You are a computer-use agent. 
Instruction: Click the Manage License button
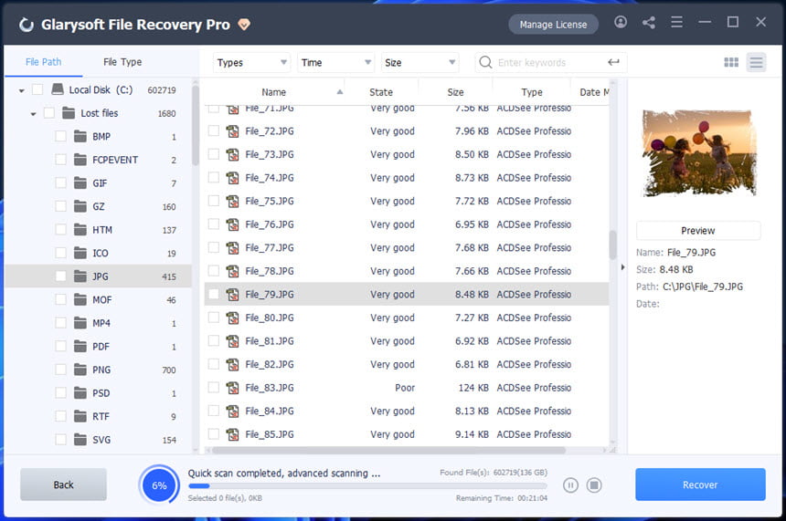tap(553, 25)
